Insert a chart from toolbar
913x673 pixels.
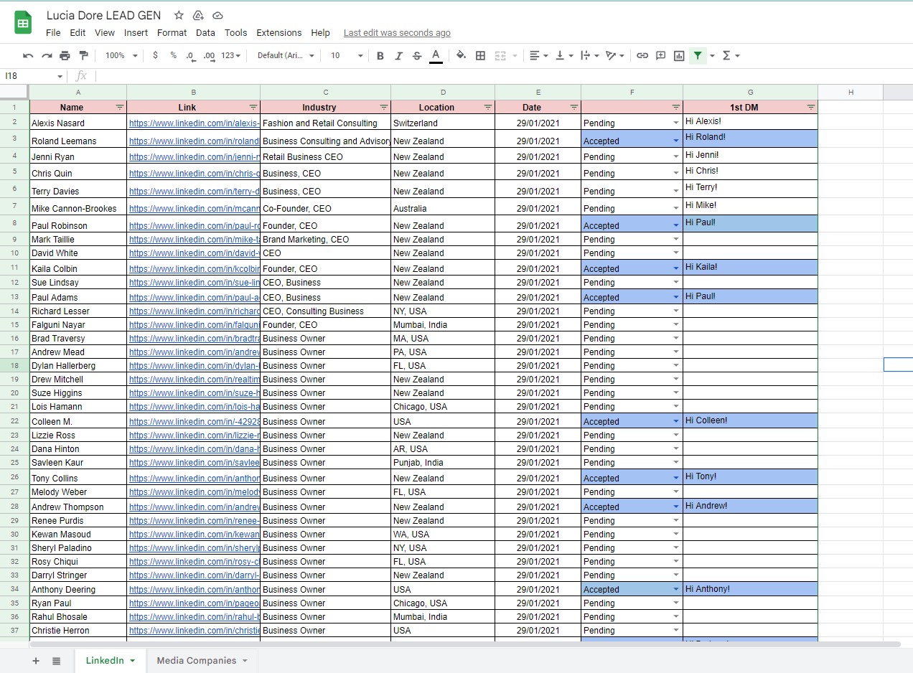(x=679, y=56)
